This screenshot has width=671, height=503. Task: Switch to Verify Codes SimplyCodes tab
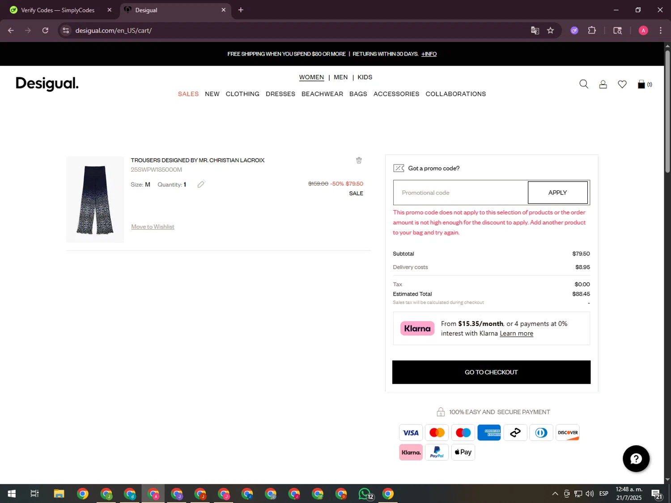pos(59,10)
